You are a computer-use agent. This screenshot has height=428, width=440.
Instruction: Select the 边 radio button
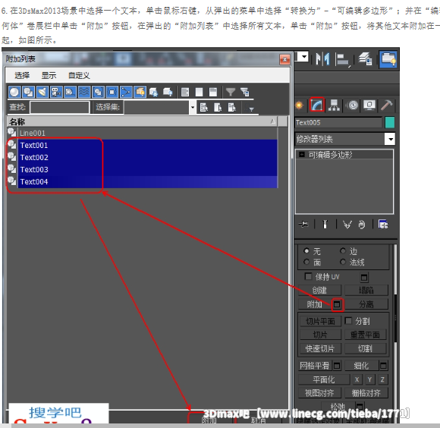pyautogui.click(x=343, y=250)
